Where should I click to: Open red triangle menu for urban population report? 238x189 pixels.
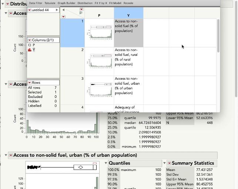11,155
